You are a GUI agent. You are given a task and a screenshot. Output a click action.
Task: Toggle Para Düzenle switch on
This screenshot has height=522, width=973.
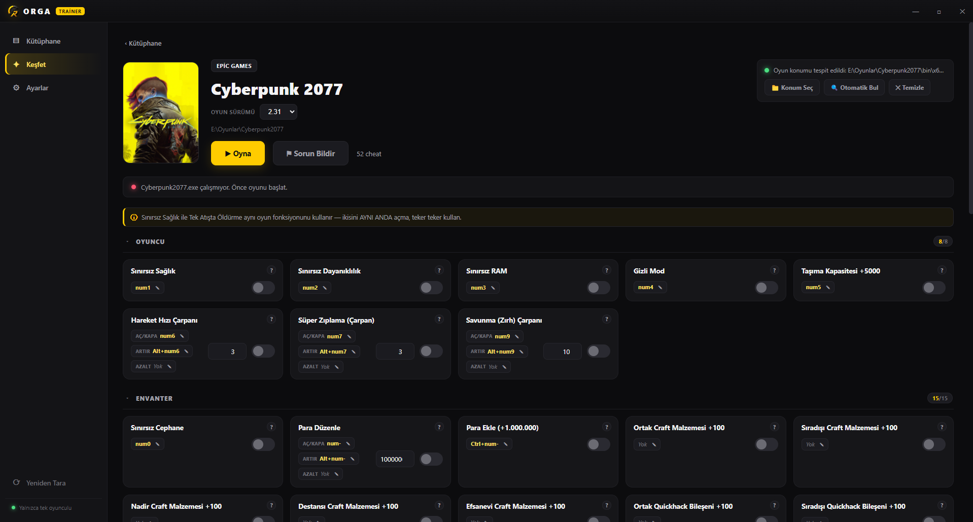pos(431,459)
